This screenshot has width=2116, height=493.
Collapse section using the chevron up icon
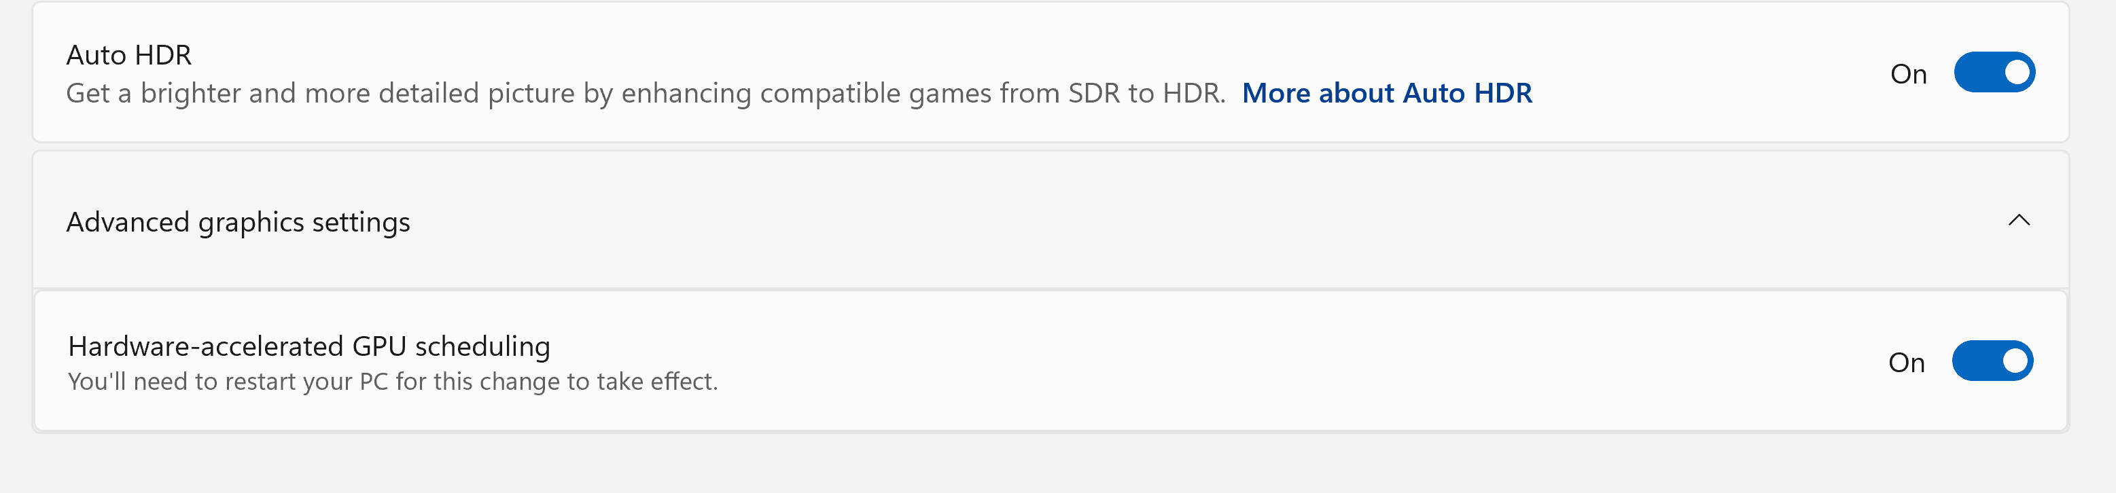2018,220
